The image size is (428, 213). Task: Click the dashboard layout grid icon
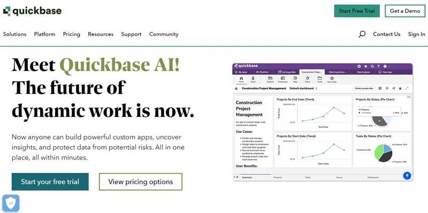(x=380, y=88)
